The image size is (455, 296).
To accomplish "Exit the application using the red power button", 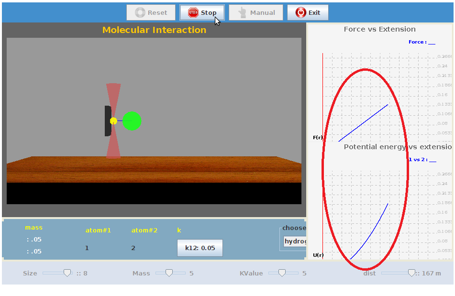I will click(308, 13).
